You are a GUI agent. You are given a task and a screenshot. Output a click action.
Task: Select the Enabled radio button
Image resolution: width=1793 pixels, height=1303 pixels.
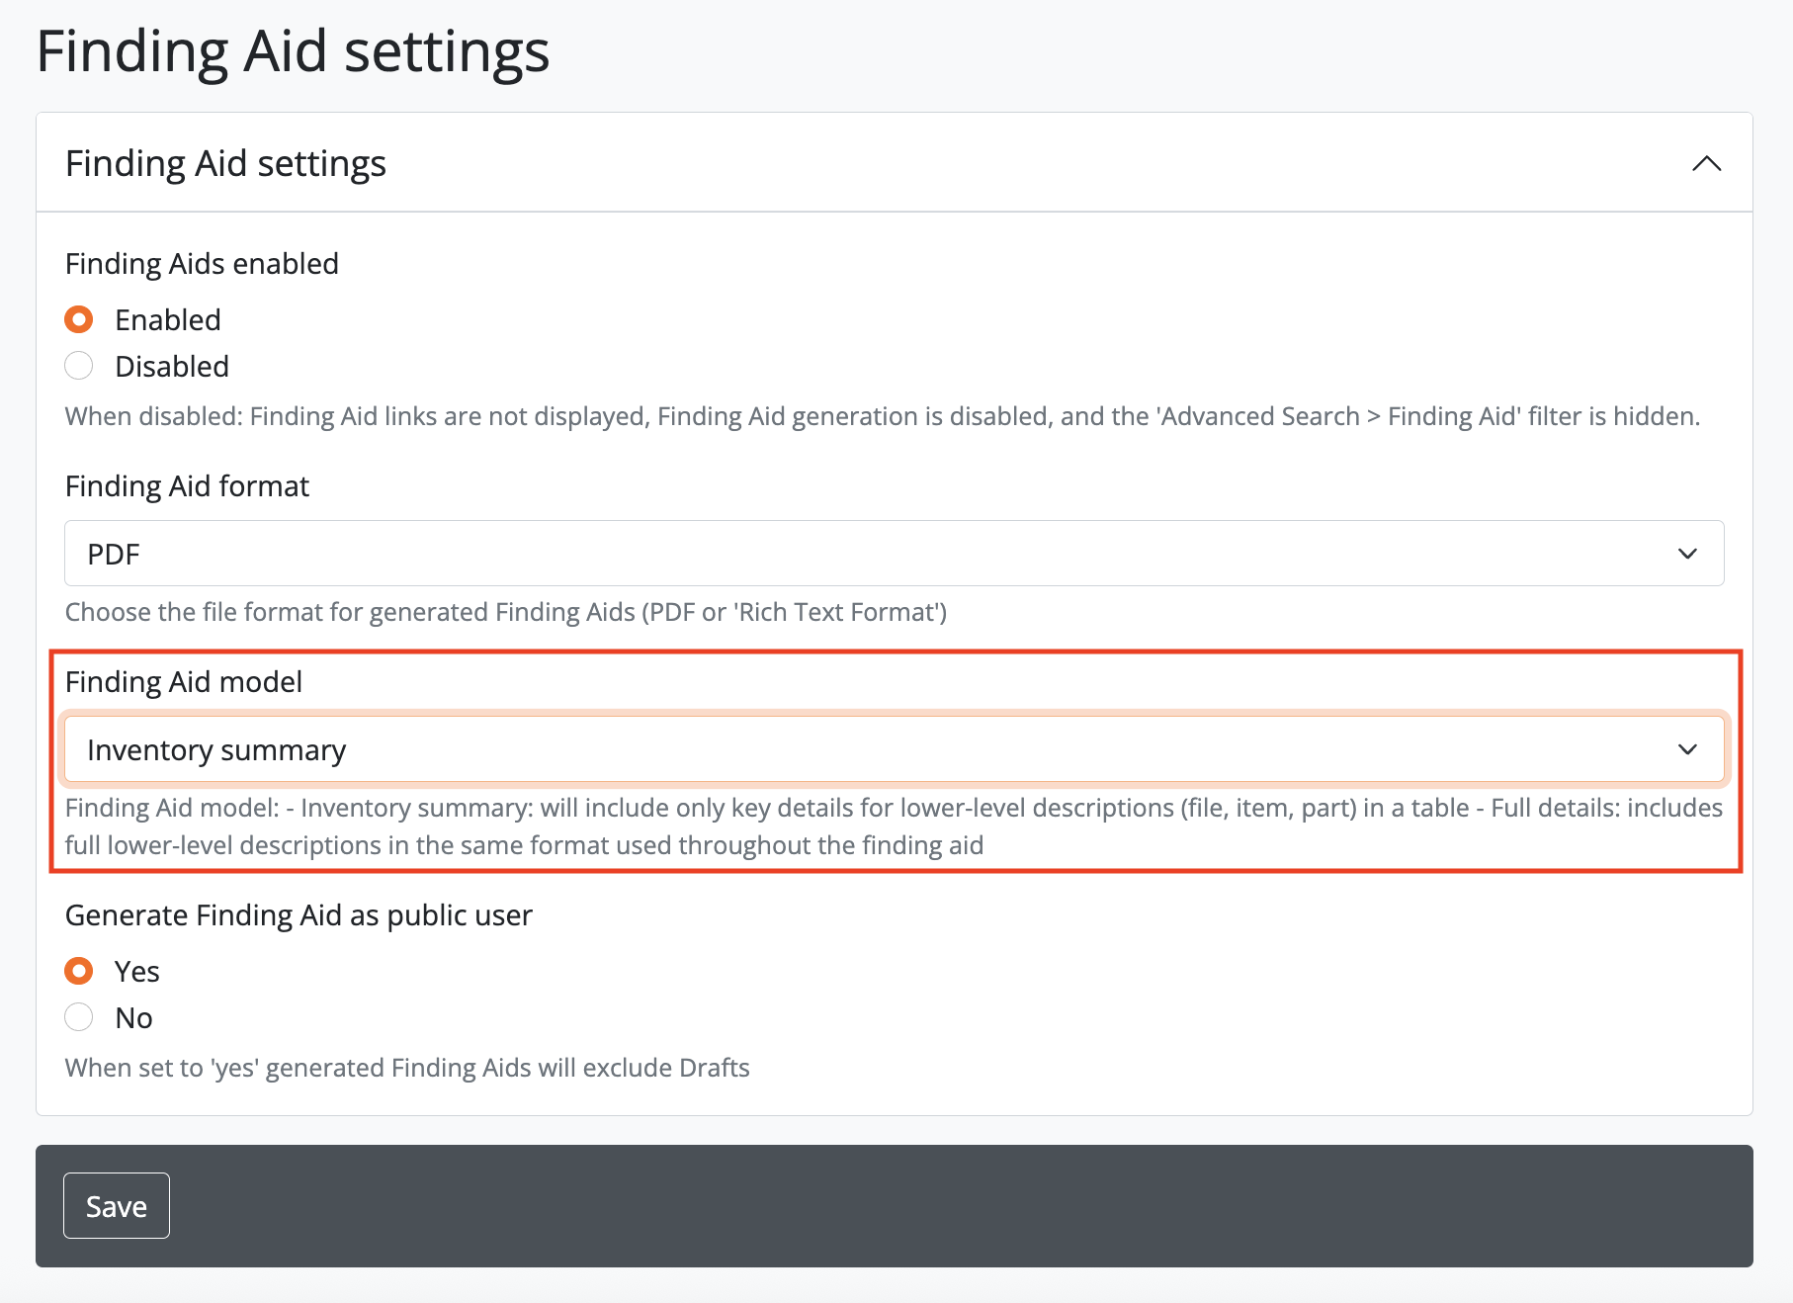(79, 319)
